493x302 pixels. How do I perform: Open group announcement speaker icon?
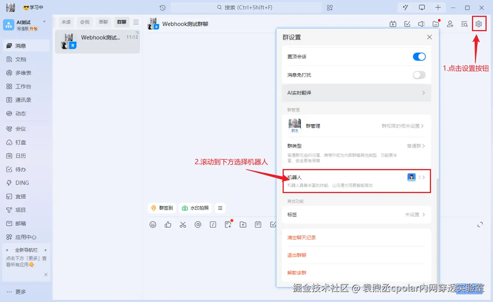[x=422, y=24]
